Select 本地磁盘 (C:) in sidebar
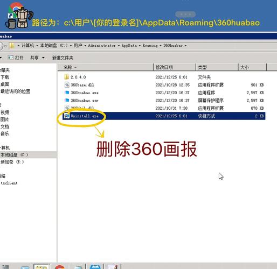Screen dimensions: 277x269 click(x=15, y=154)
